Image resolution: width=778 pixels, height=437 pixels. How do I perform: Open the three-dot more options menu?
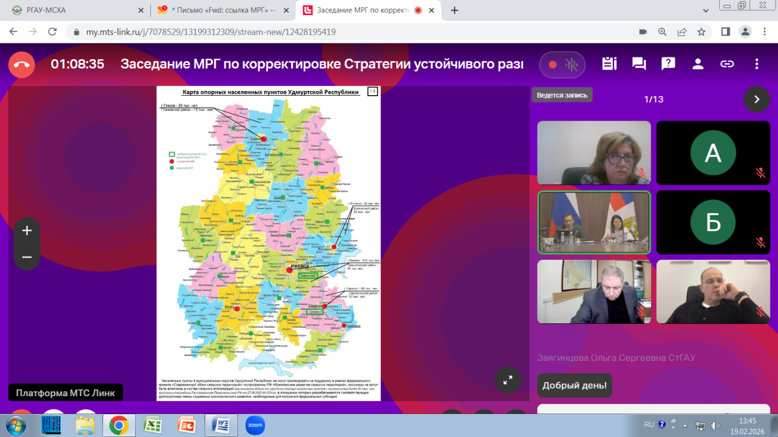click(x=756, y=64)
